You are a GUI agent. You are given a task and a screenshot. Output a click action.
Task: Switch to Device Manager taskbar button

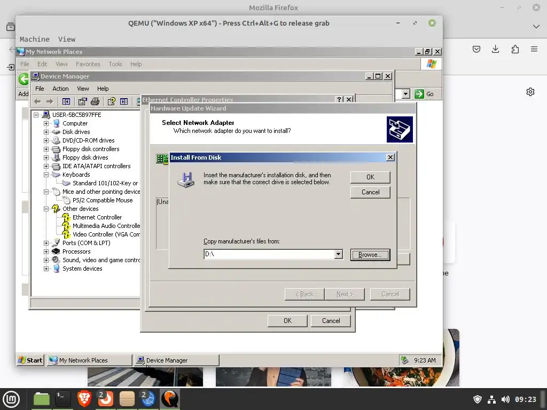tap(177, 360)
